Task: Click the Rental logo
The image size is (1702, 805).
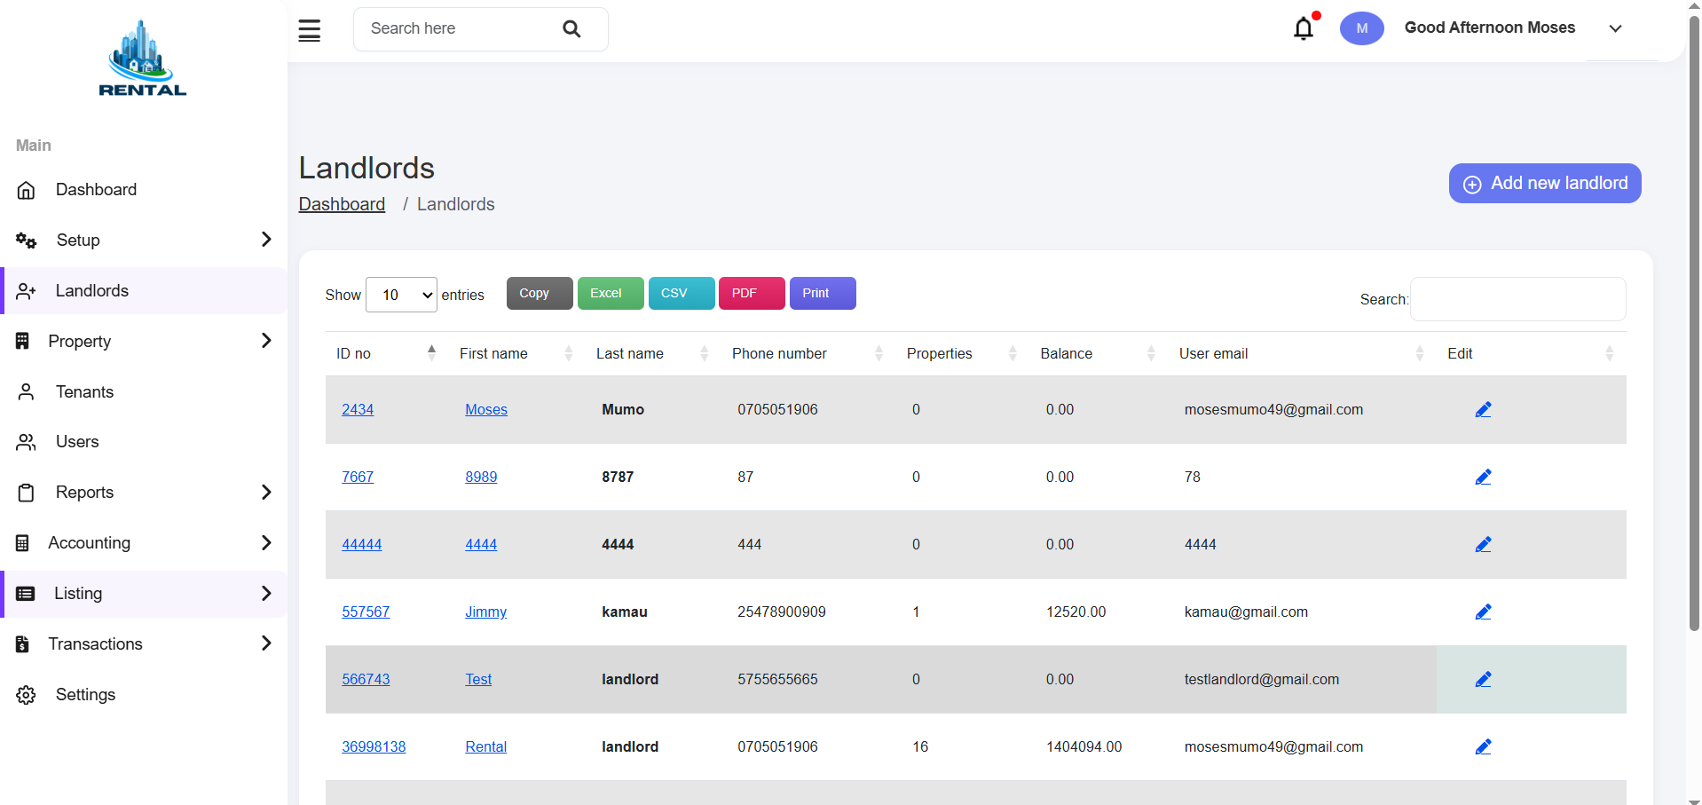Action: point(142,59)
